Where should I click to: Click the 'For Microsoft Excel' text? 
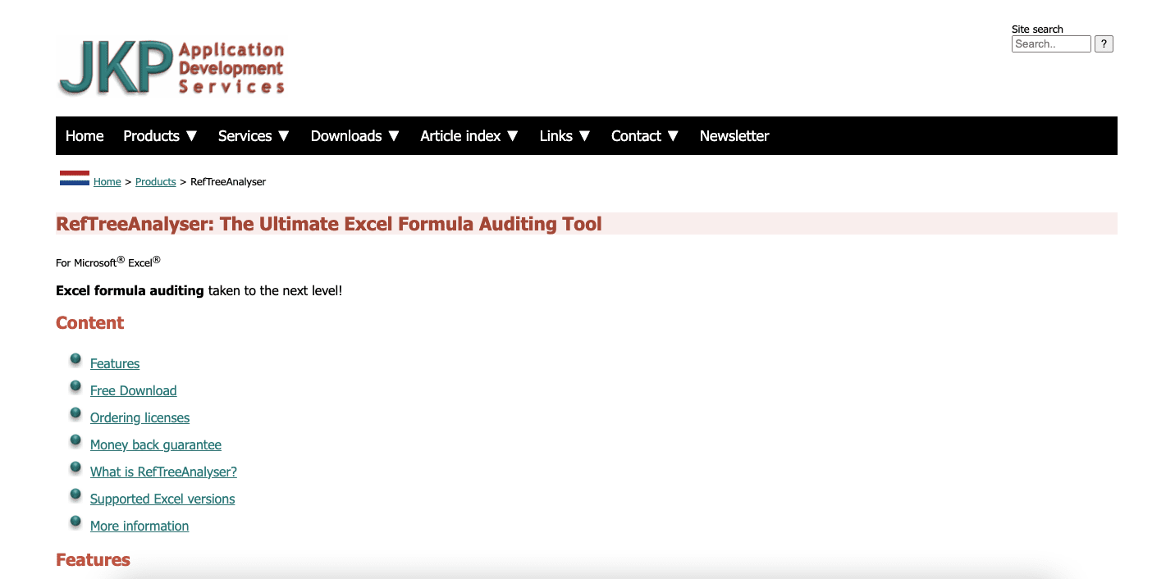(108, 262)
